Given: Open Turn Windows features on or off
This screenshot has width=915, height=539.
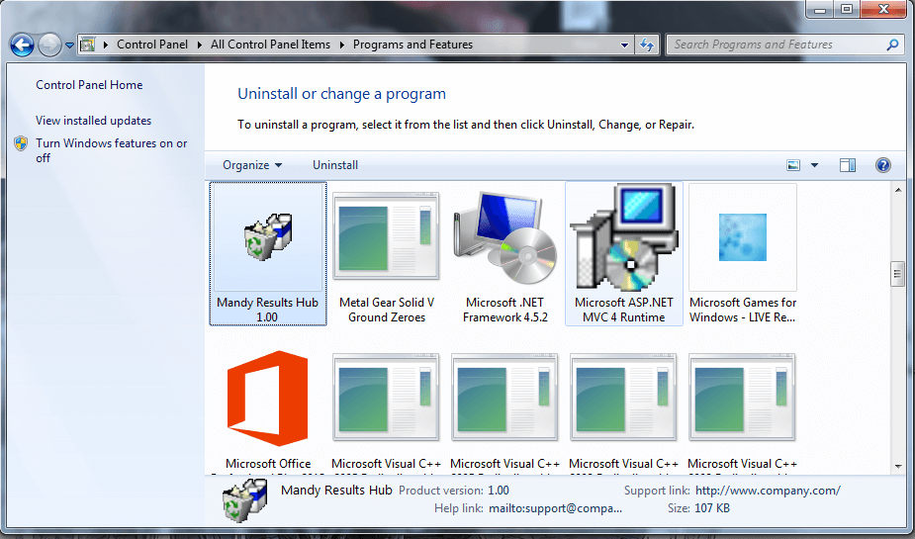Looking at the screenshot, I should pos(112,150).
